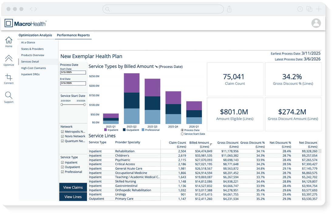Uncheck the Inpatient service type checkbox
Image resolution: width=334 pixels, height=215 pixels.
click(x=63, y=162)
